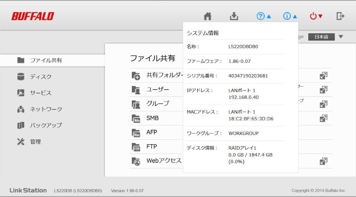Select firmware version 1.86-0.07 in popup
356x197 pixels.
240,61
